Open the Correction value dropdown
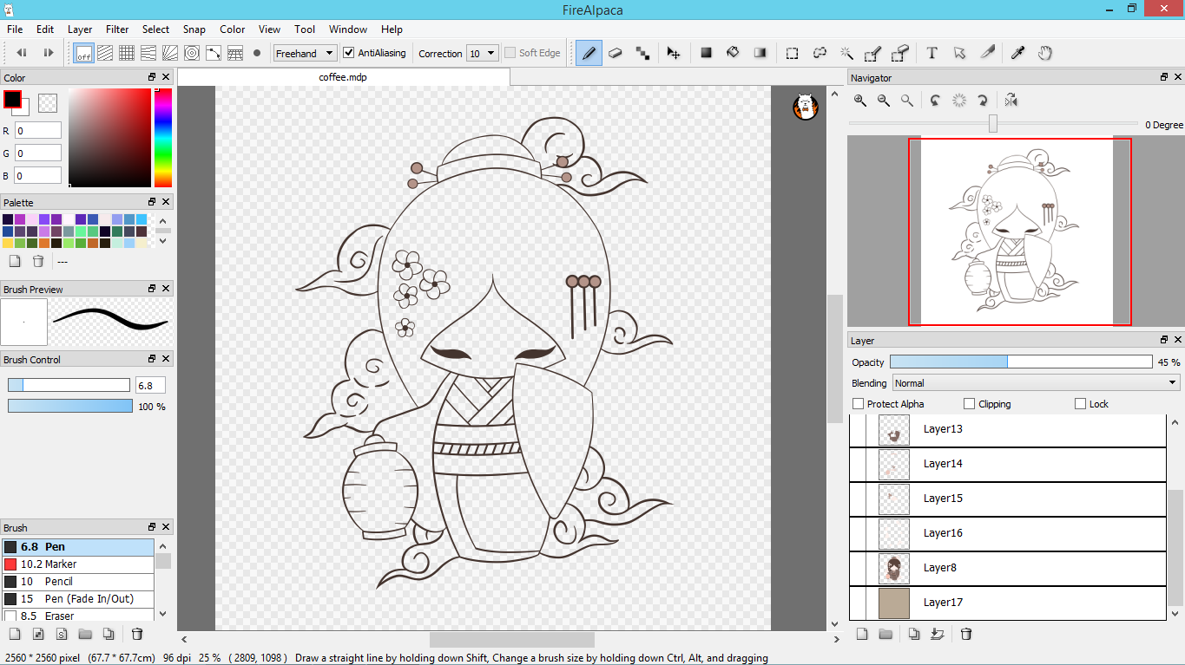 point(483,53)
